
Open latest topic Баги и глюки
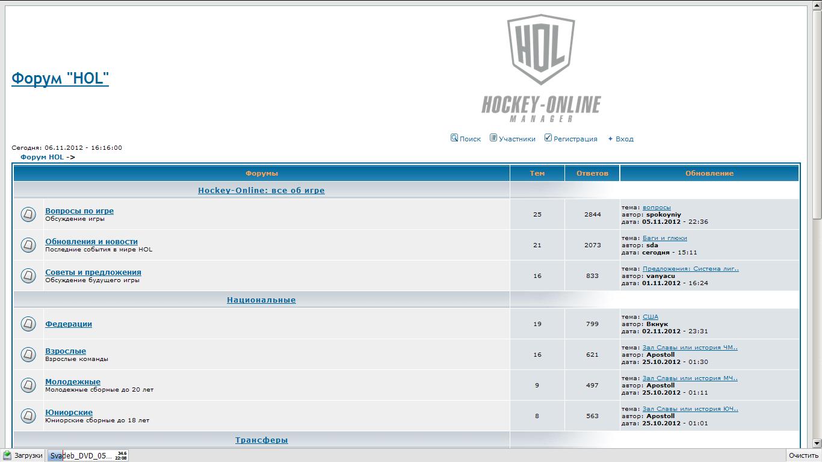coord(665,238)
